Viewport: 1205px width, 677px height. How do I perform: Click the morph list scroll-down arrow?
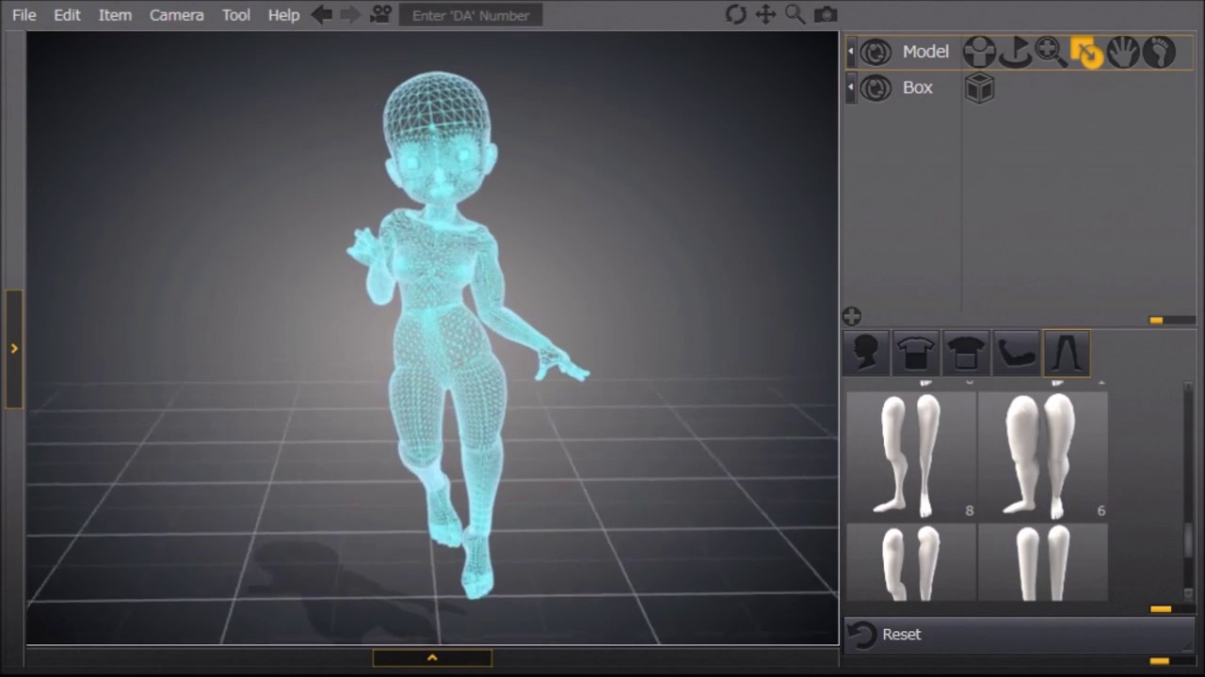[1189, 594]
